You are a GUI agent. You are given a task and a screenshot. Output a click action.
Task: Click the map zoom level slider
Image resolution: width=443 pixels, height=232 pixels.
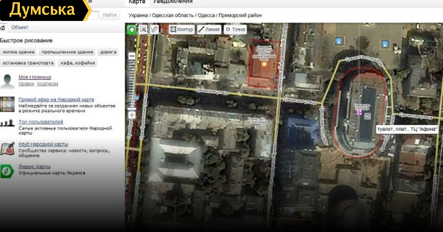(x=132, y=85)
